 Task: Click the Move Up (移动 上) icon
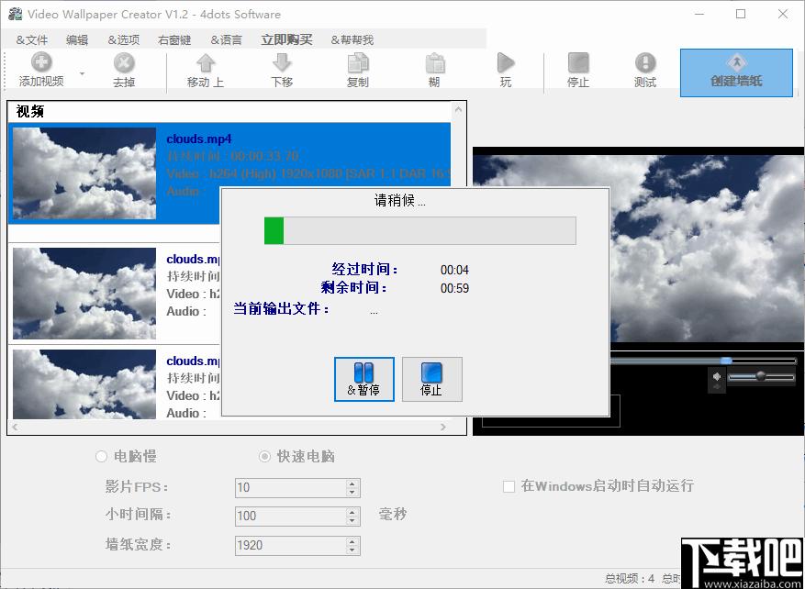pos(206,63)
